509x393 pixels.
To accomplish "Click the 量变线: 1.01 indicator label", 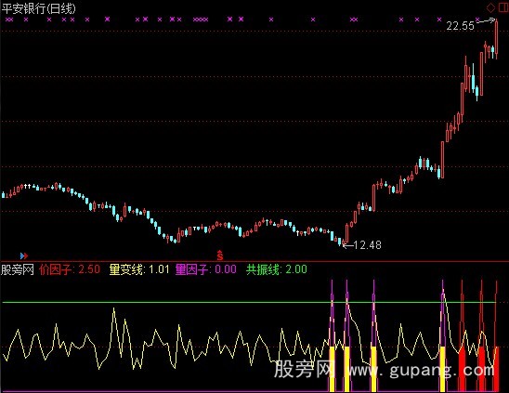I will point(139,269).
